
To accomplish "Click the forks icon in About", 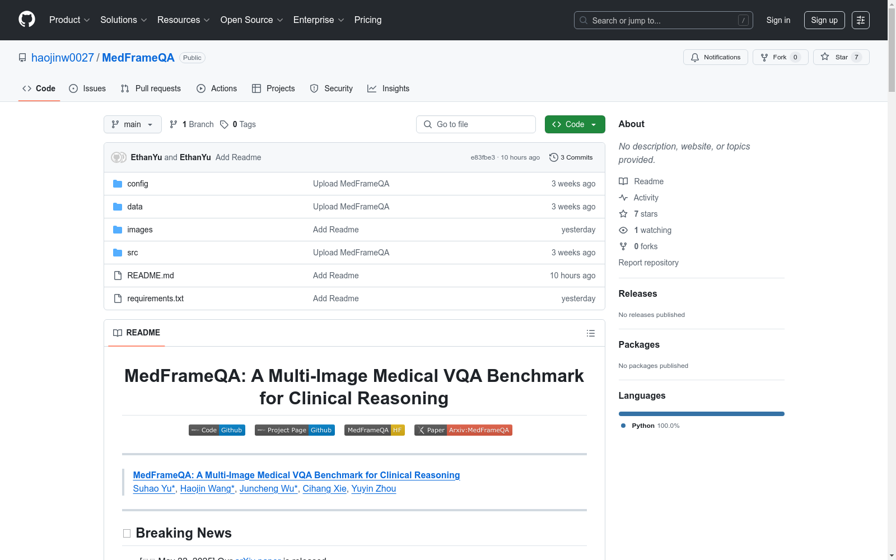I will pyautogui.click(x=623, y=246).
